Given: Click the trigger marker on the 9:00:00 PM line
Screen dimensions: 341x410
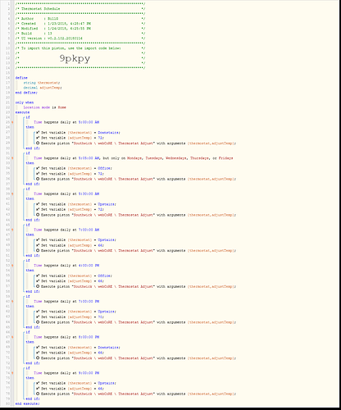Looking at the screenshot, I should pyautogui.click(x=12, y=373).
